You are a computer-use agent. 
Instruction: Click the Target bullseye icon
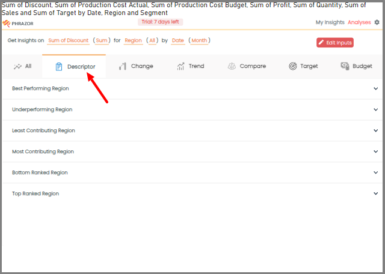tap(293, 66)
